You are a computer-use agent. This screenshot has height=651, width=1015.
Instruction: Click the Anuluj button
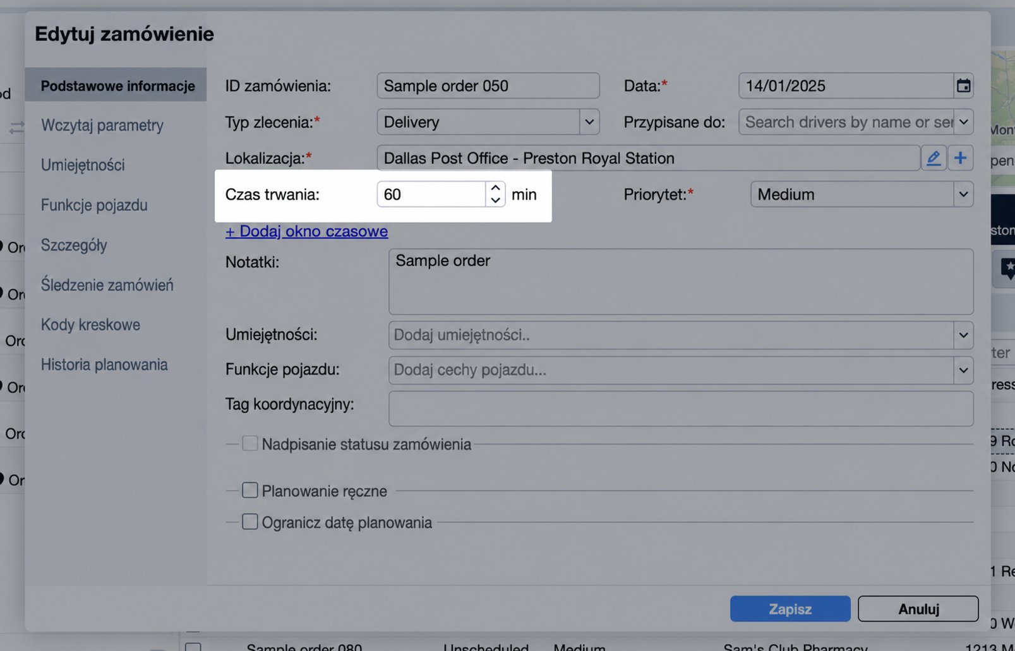coord(918,609)
